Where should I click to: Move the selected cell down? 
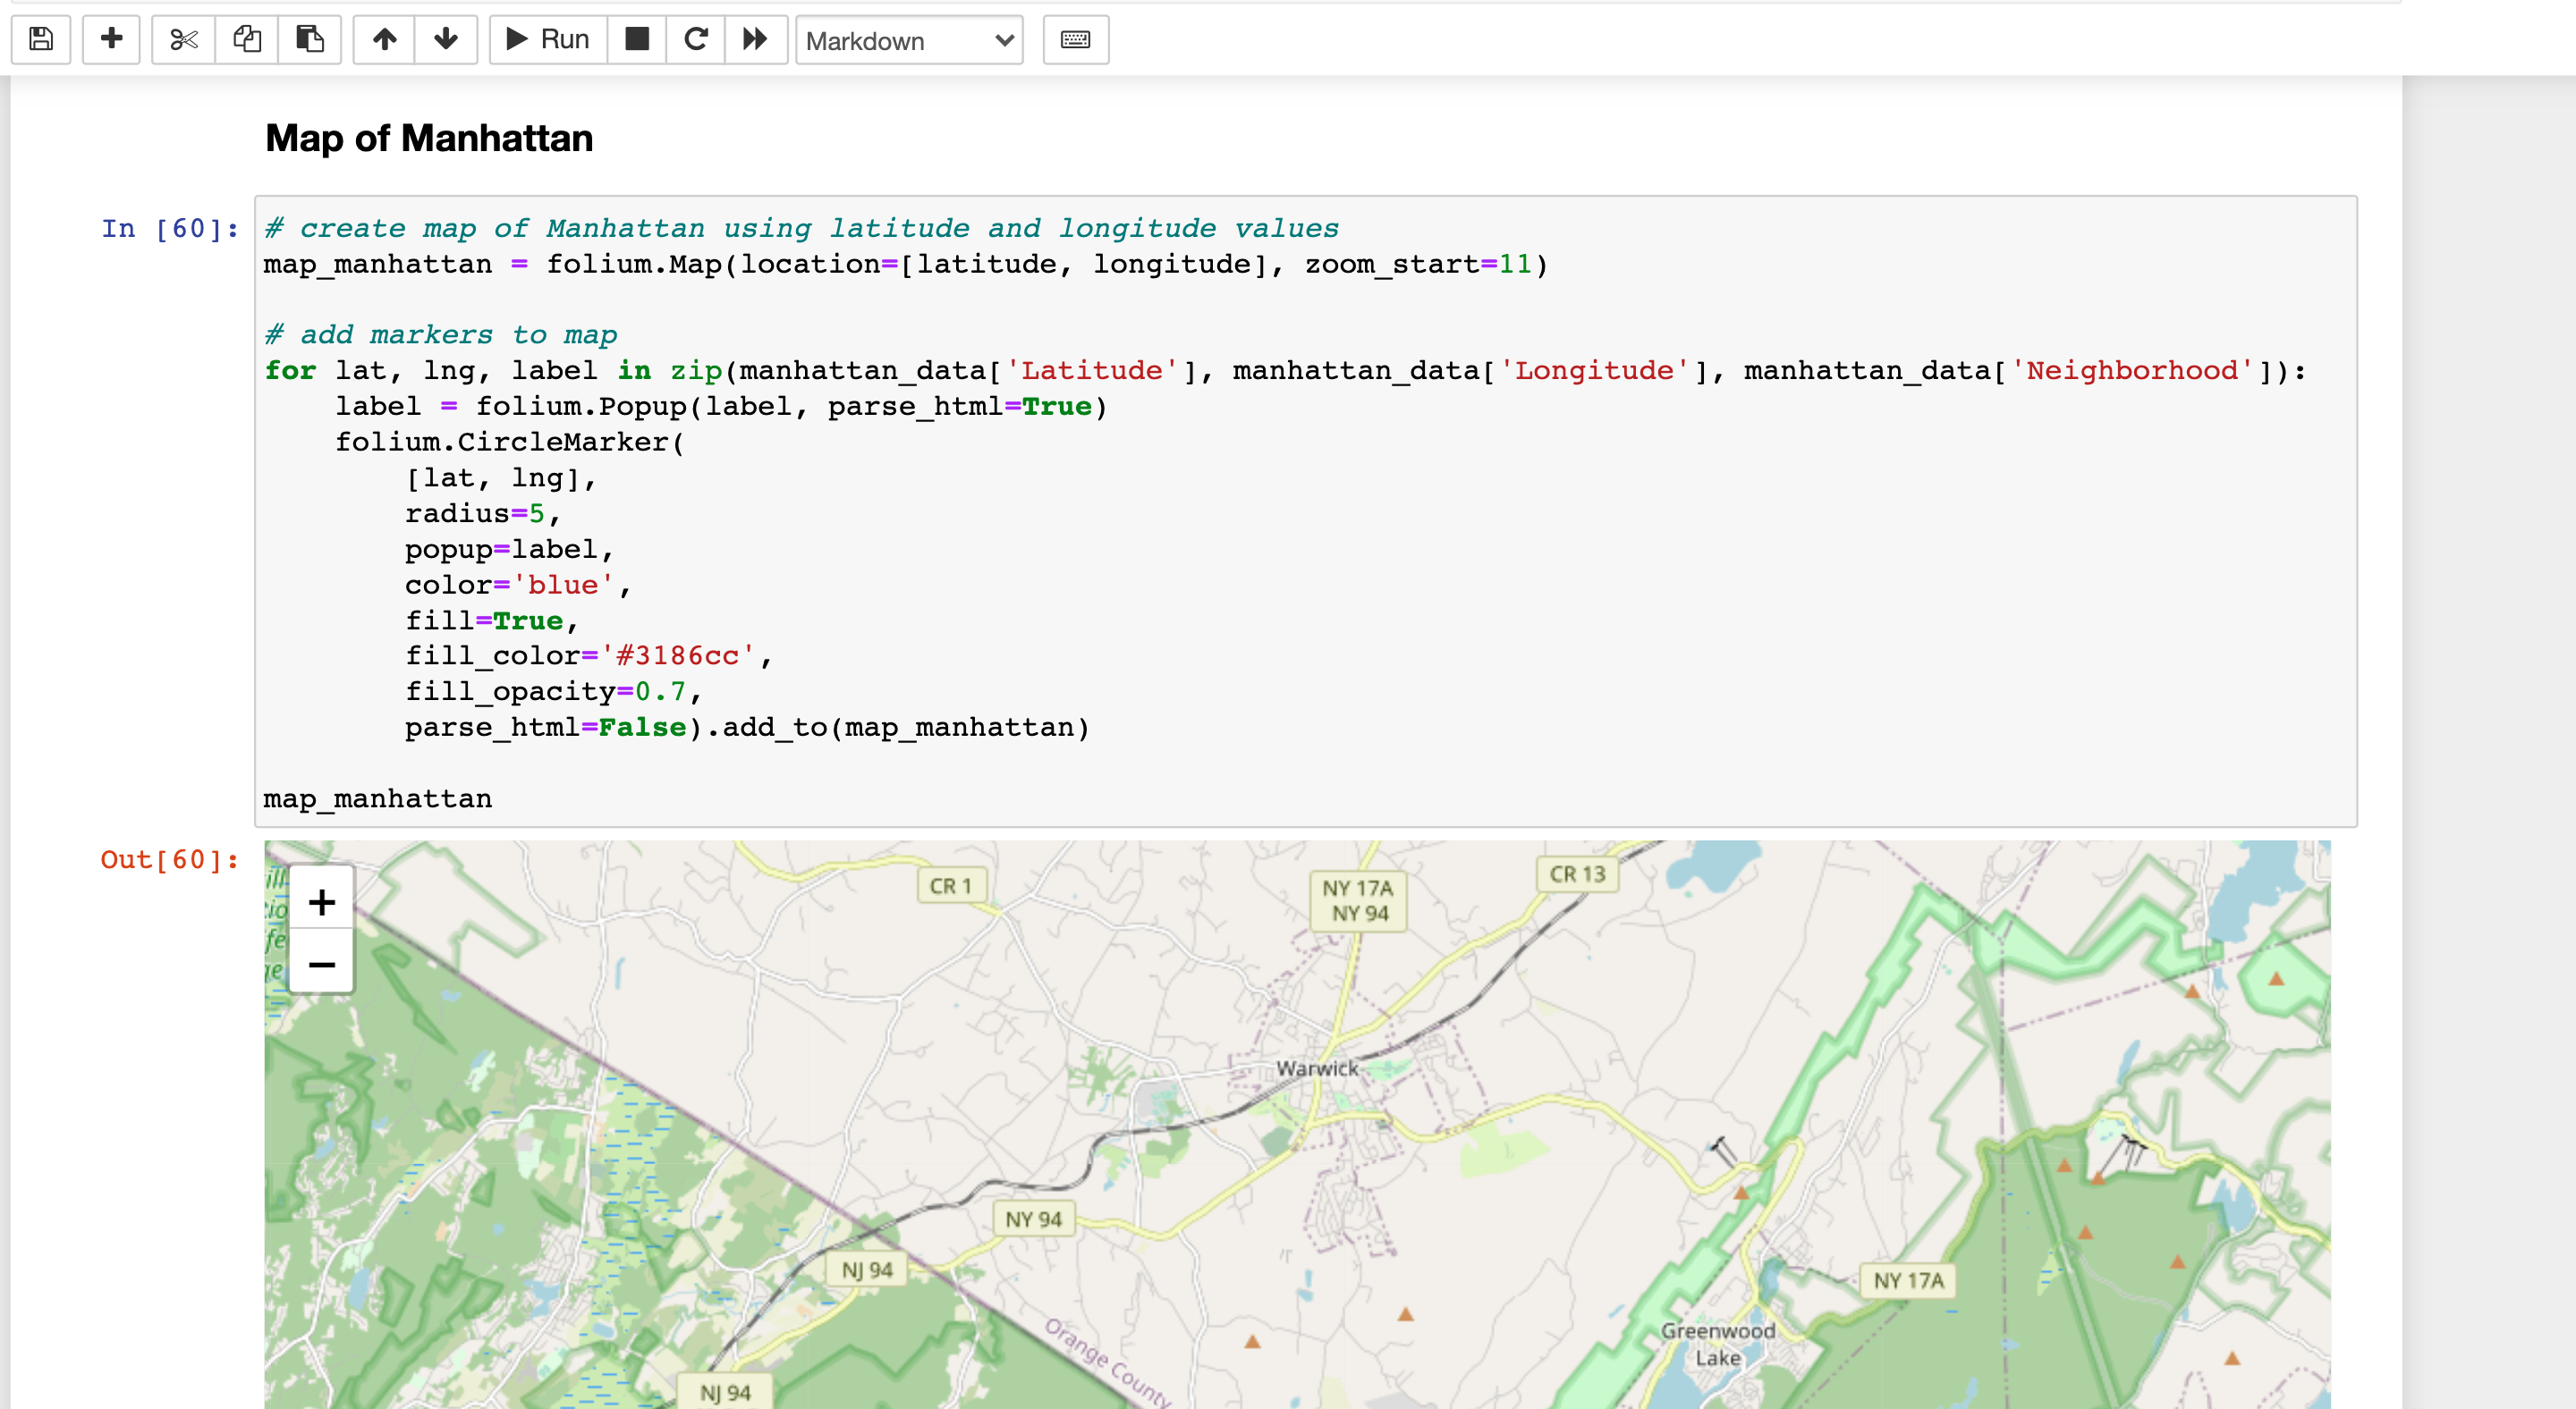446,40
